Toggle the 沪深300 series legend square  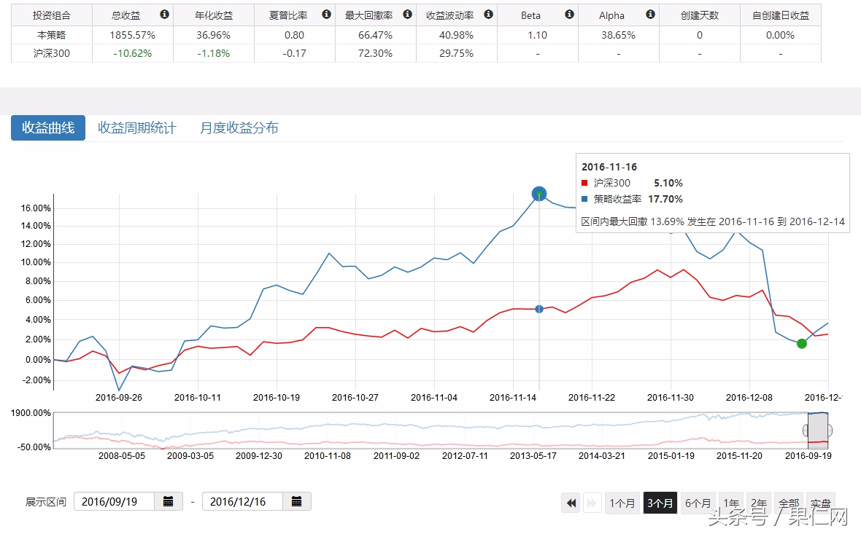[583, 183]
